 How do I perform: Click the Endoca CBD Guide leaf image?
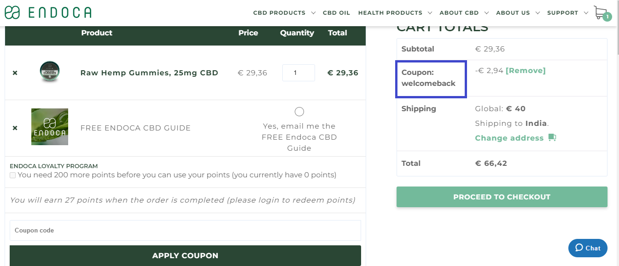point(50,126)
